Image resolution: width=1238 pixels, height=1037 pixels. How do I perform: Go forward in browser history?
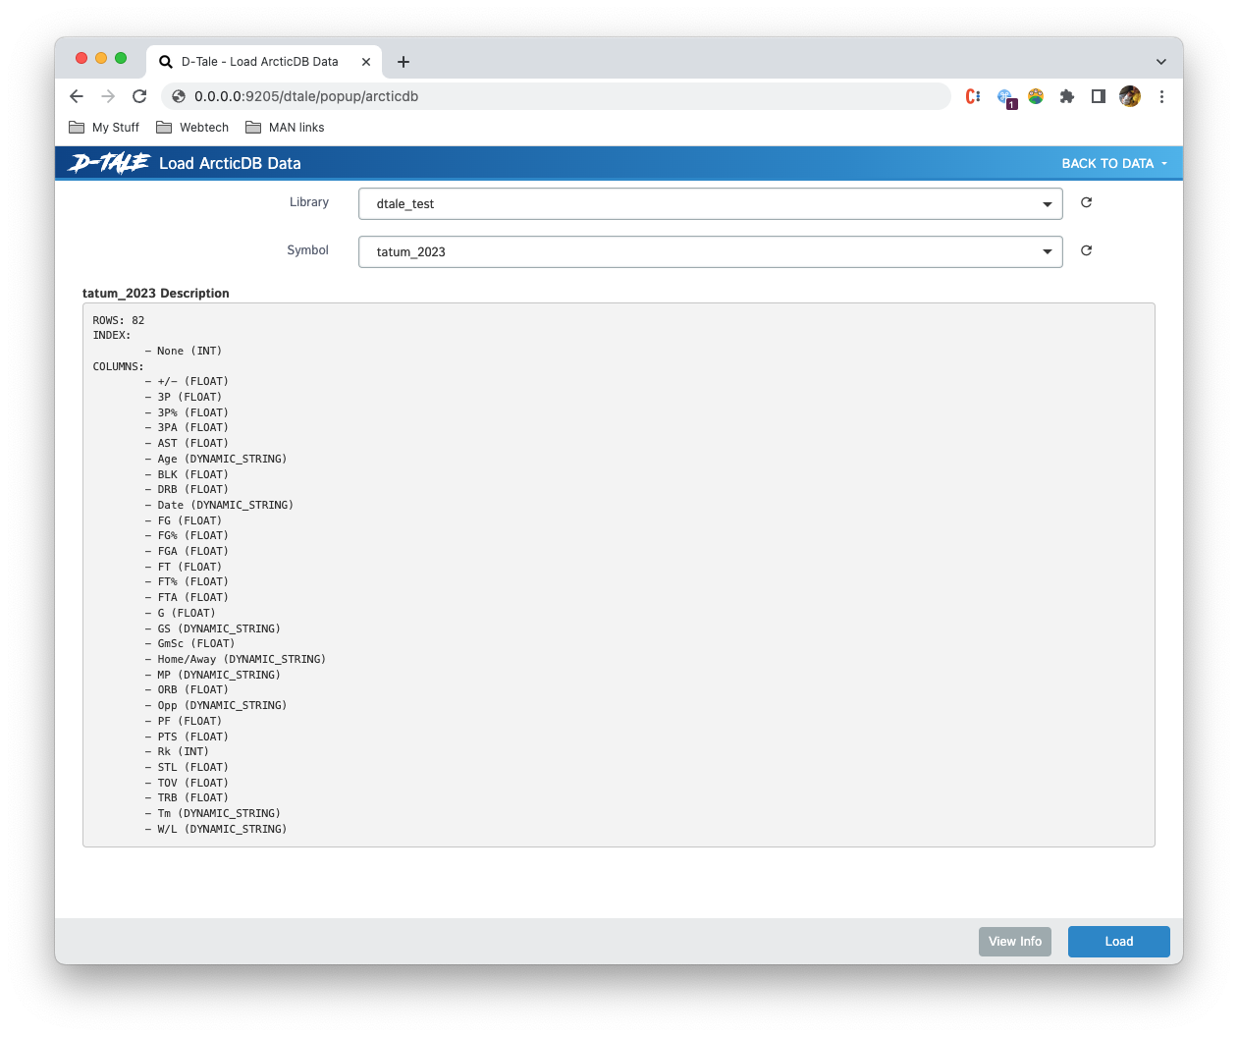pos(108,96)
